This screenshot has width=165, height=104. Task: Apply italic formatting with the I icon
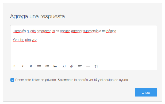(23, 66)
